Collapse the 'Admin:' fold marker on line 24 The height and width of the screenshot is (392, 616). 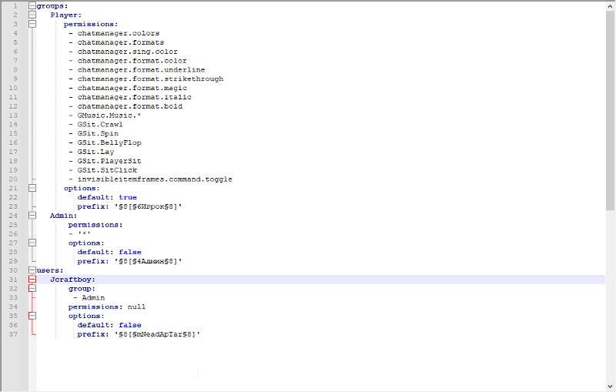pyautogui.click(x=32, y=216)
